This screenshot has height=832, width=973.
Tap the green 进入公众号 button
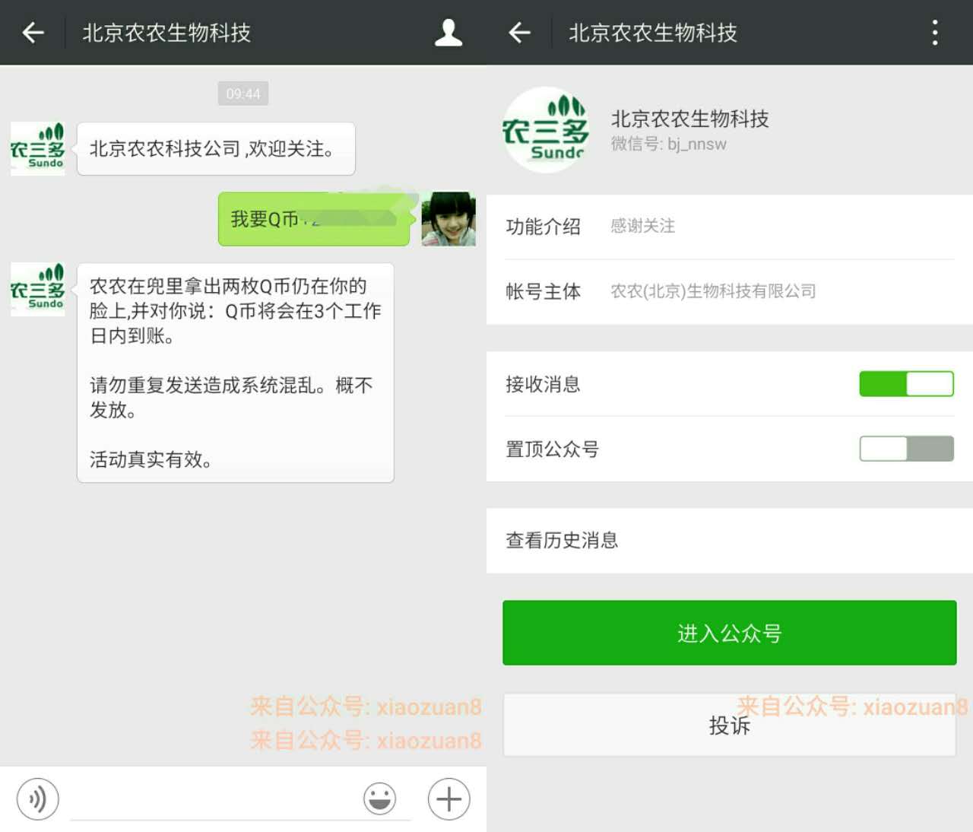730,633
